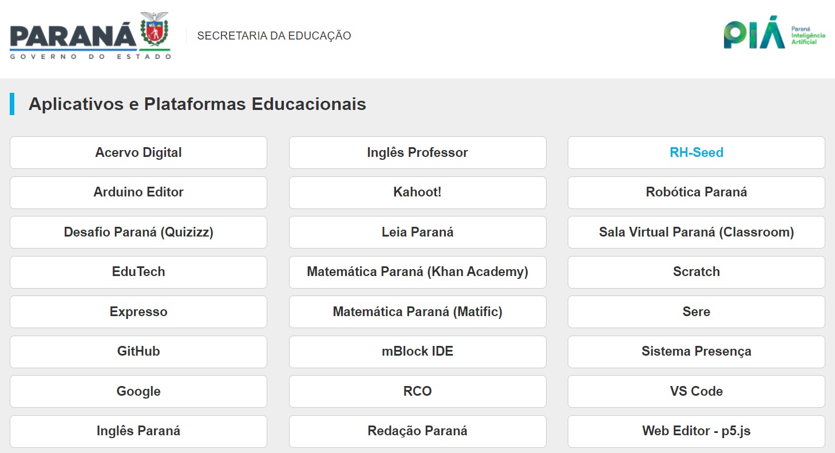Launch Kahoot!
This screenshot has height=453, width=835.
click(417, 192)
